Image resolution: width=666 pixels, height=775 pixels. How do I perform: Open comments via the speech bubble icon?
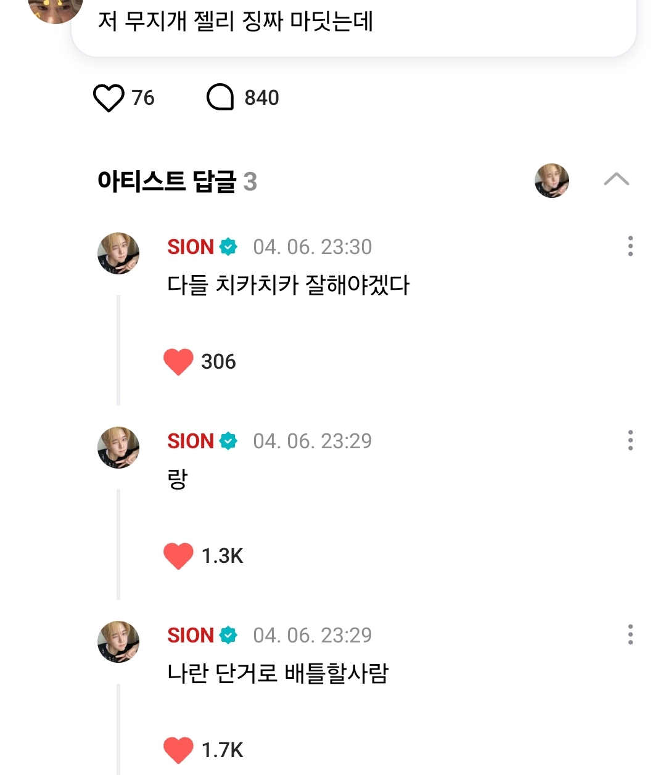tap(220, 97)
